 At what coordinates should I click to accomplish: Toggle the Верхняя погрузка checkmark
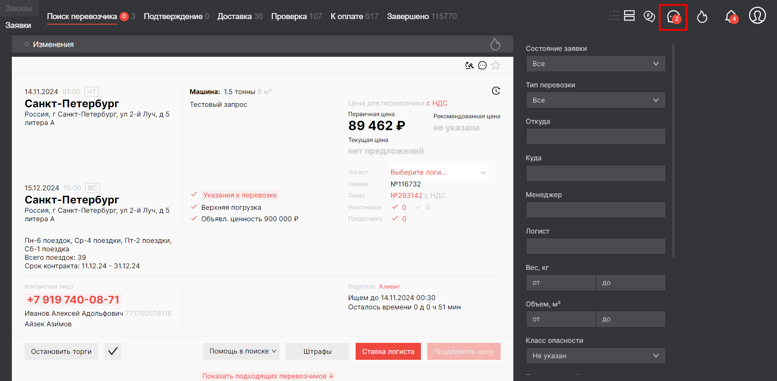194,207
